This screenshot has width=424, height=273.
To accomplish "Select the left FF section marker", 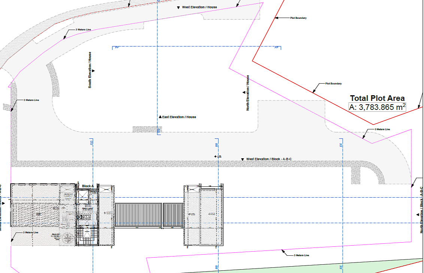I will (x=117, y=47).
